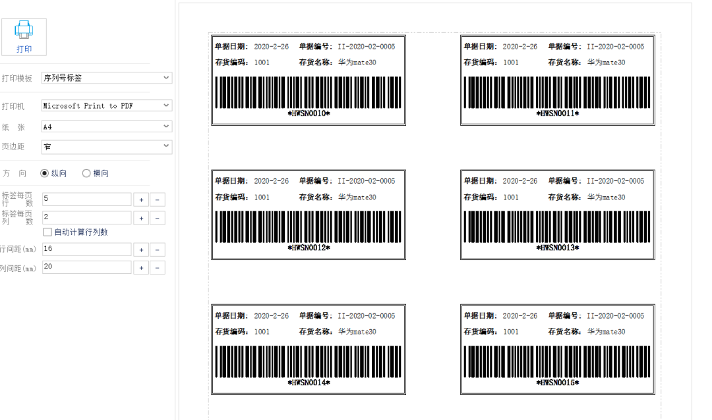Click the barcode of label HWSN0011
The width and height of the screenshot is (712, 420).
[557, 93]
